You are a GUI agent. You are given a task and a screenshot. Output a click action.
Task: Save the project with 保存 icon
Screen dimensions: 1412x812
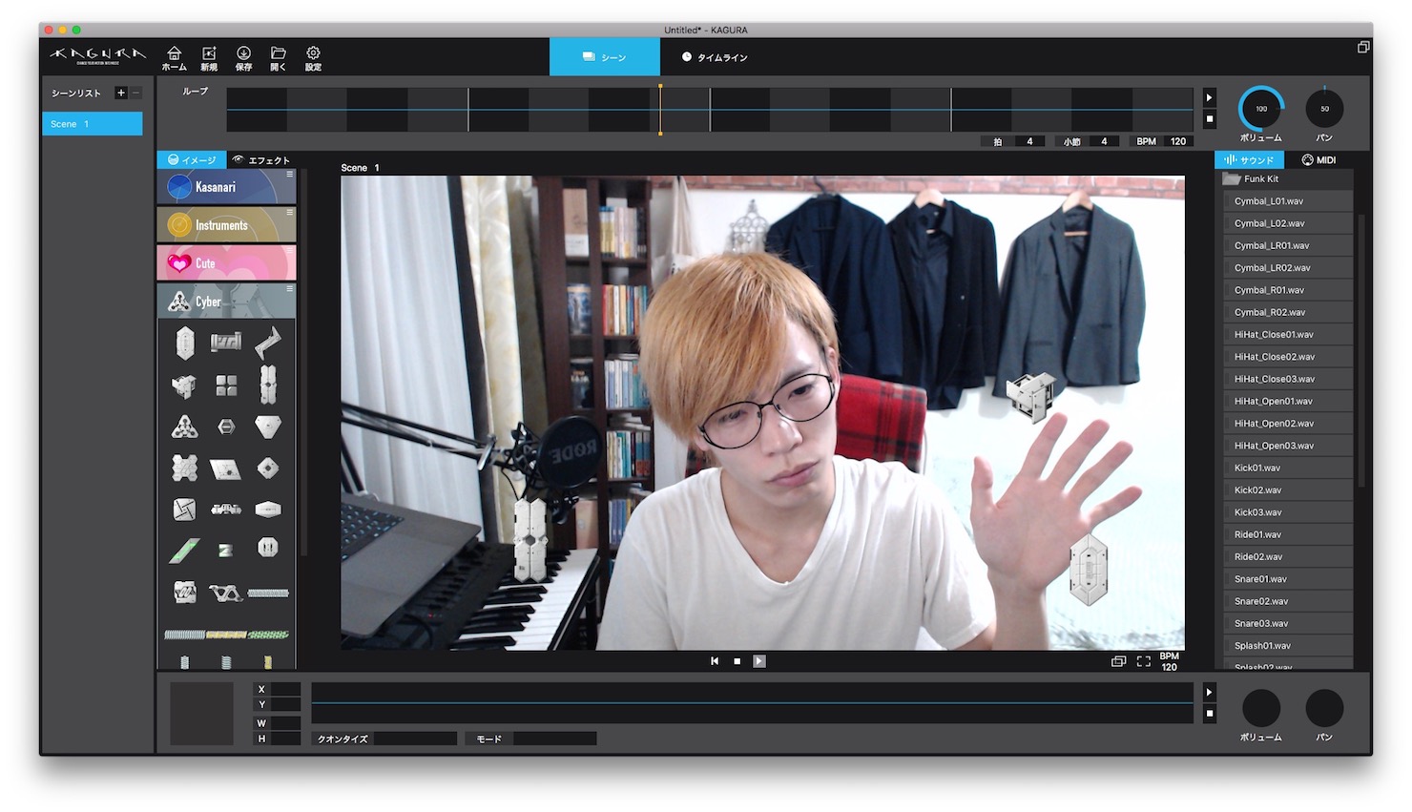point(244,58)
